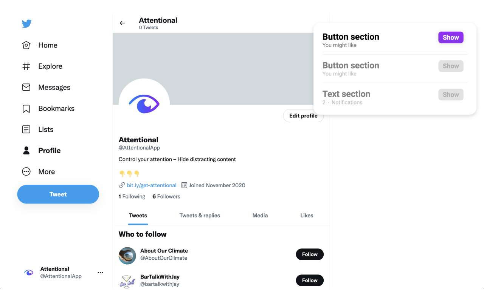Viewport: 484px width, 302px height.
Task: Show the first 'You might like' button section
Action: (x=451, y=37)
